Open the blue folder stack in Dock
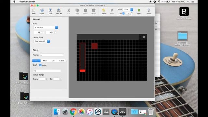This screenshot has height=117, width=208. tap(134, 112)
